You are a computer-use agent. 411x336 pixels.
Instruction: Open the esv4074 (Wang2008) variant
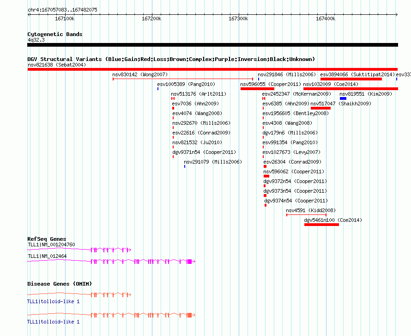[x=197, y=113]
